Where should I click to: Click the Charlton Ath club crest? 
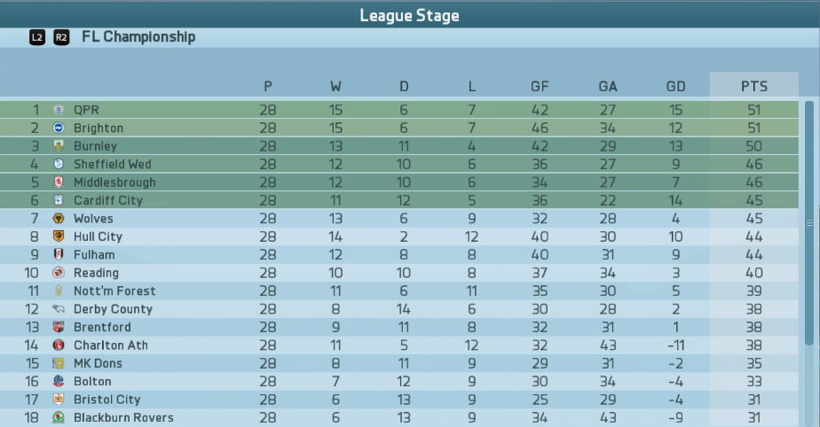click(x=59, y=345)
